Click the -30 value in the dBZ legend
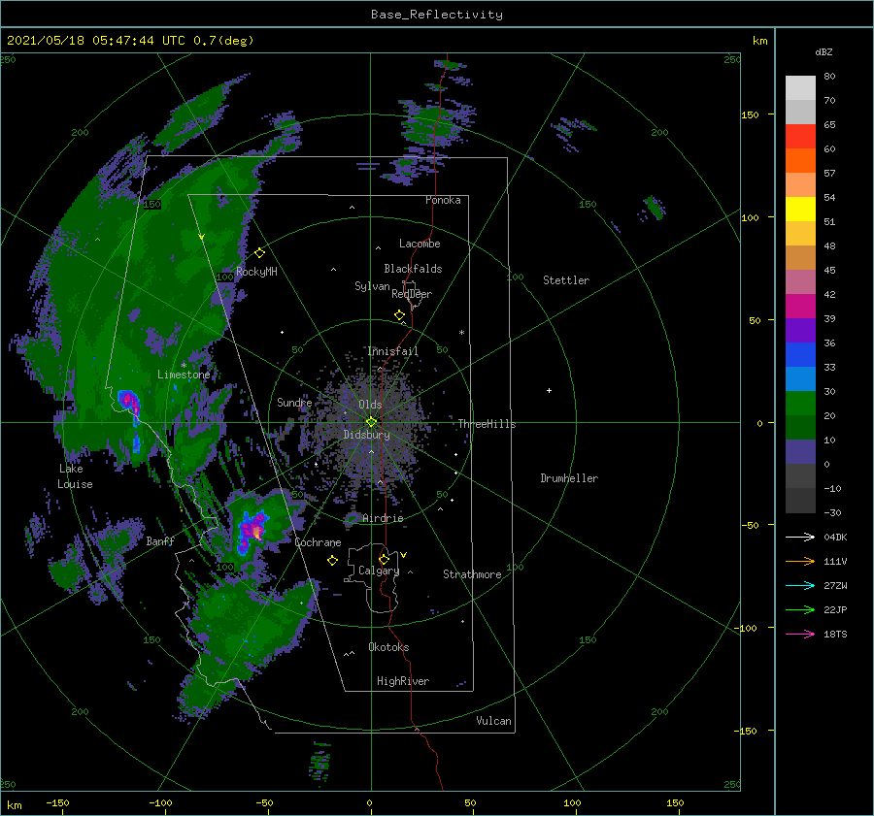This screenshot has width=874, height=816. [832, 512]
